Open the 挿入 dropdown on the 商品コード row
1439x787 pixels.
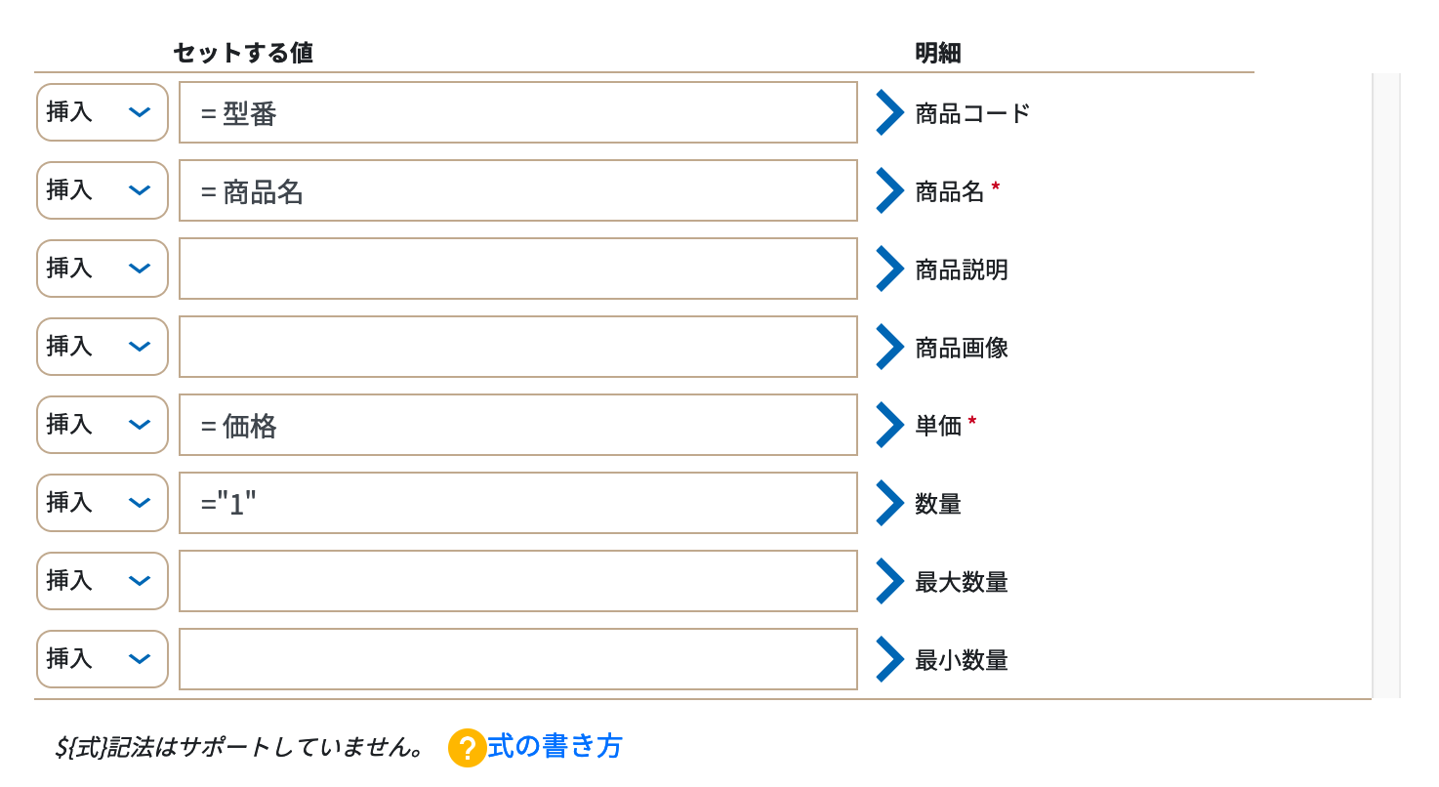tap(102, 112)
